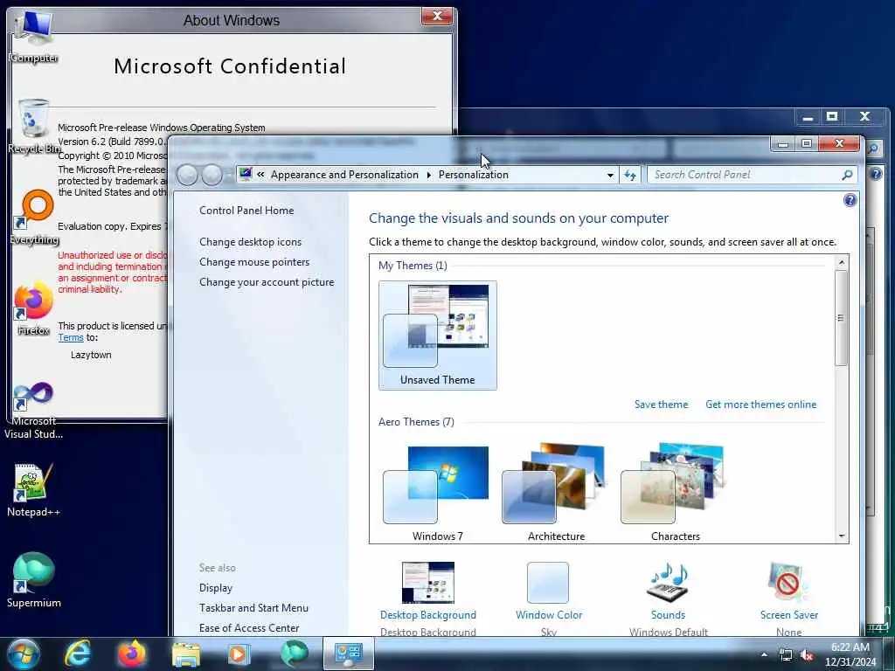Open the Desktop Background icon

pos(428,583)
